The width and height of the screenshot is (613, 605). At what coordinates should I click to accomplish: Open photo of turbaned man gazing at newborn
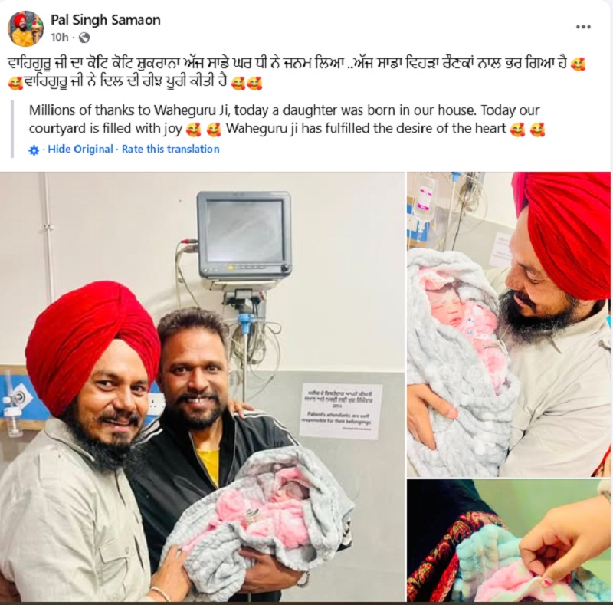(509, 324)
